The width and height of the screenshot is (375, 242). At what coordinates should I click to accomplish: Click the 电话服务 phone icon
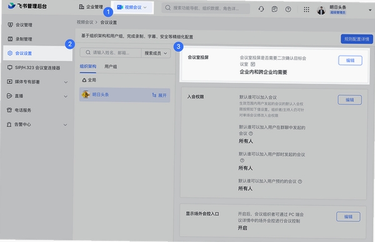(9, 110)
